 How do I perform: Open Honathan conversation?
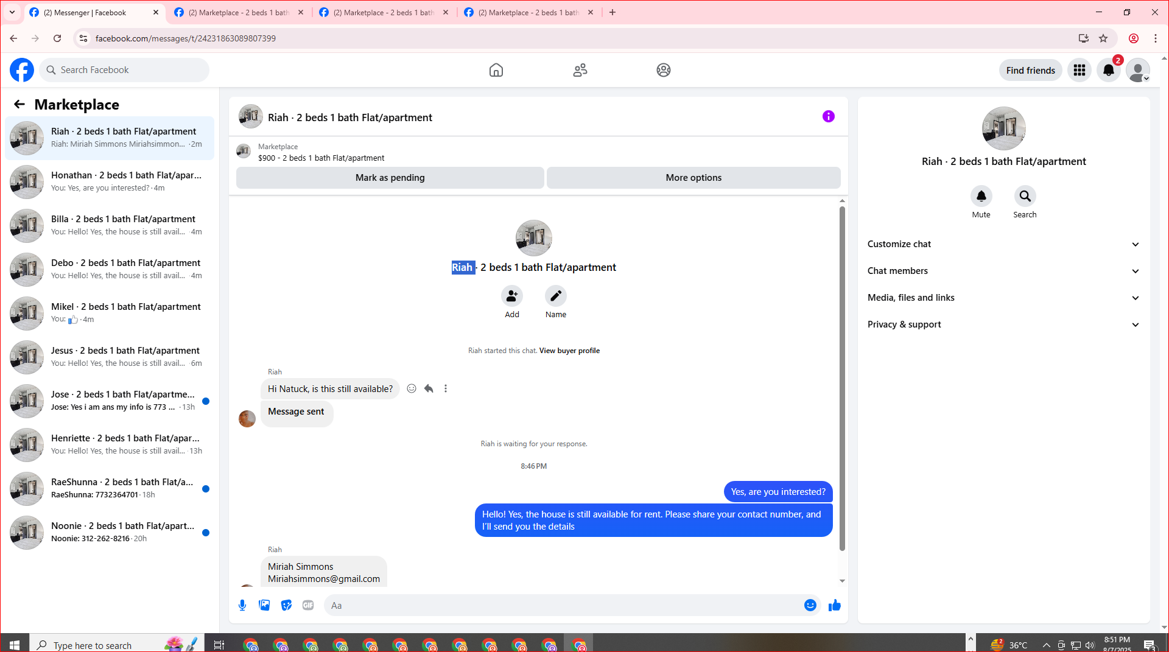click(x=110, y=182)
